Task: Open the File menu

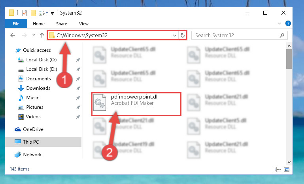Action: (16, 24)
